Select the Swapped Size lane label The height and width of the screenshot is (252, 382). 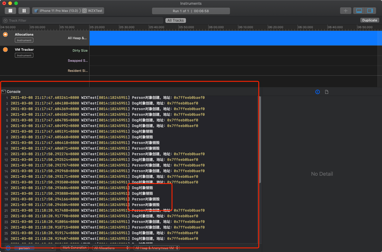[x=78, y=61]
